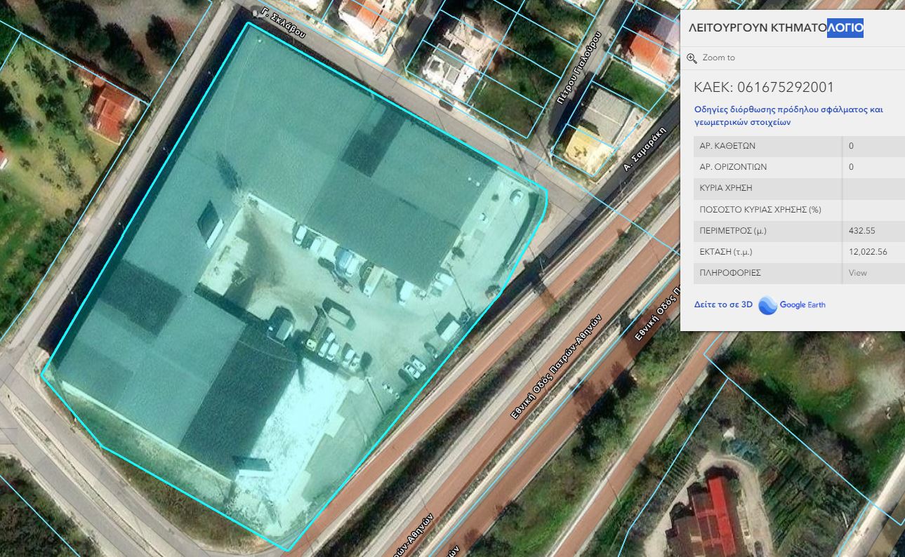Click the Zoom to magnifier icon
The height and width of the screenshot is (557, 905).
[x=692, y=58]
